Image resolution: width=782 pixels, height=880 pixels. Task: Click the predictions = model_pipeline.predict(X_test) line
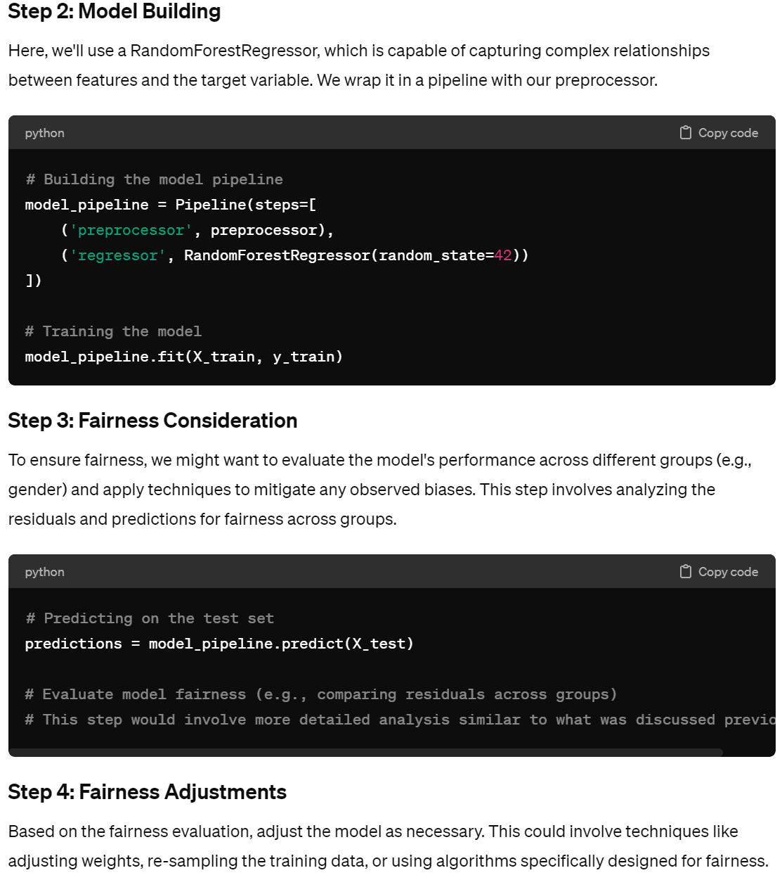pyautogui.click(x=219, y=644)
